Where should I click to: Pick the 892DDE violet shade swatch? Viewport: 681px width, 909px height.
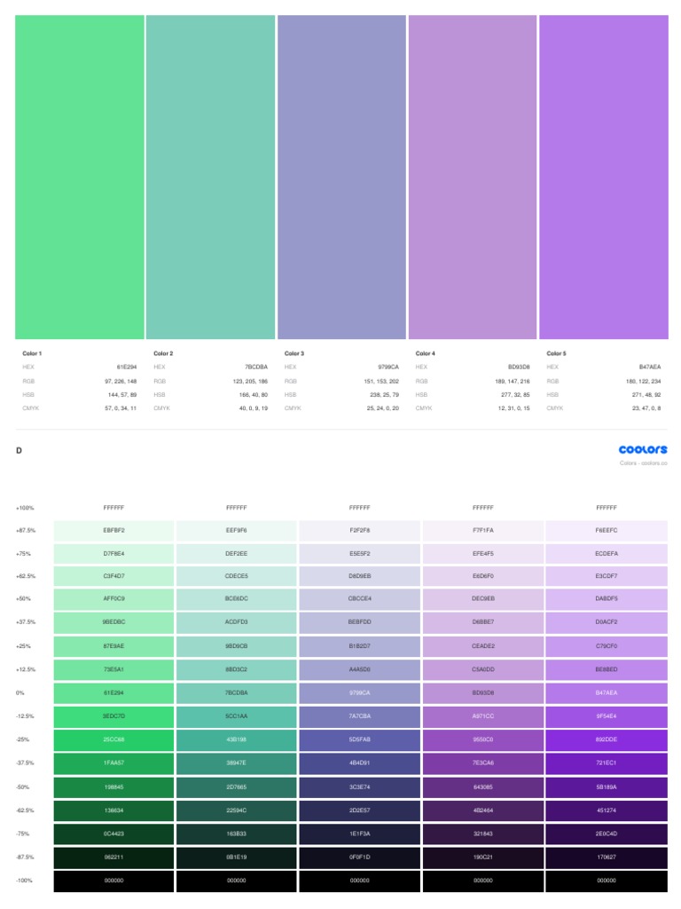click(x=607, y=739)
